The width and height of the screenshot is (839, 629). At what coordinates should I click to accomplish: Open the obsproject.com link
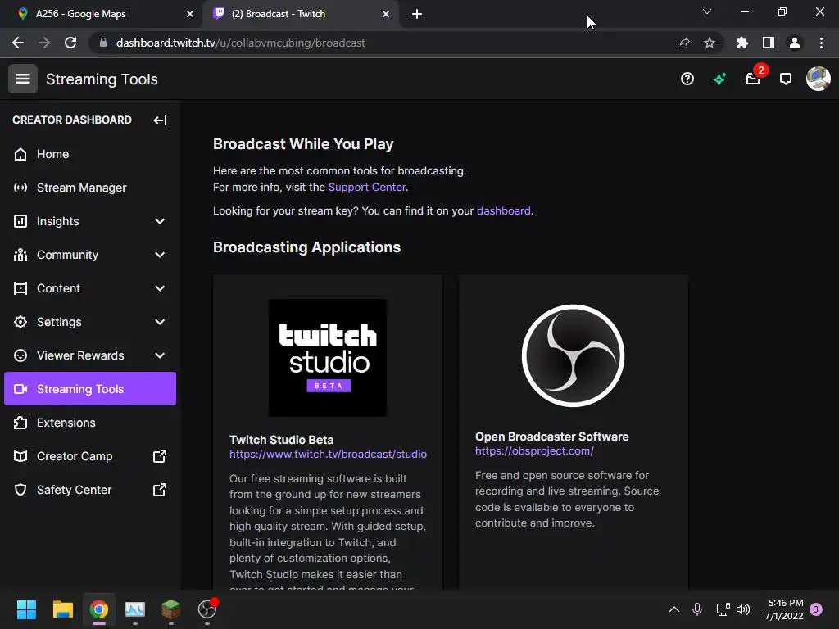tap(534, 451)
